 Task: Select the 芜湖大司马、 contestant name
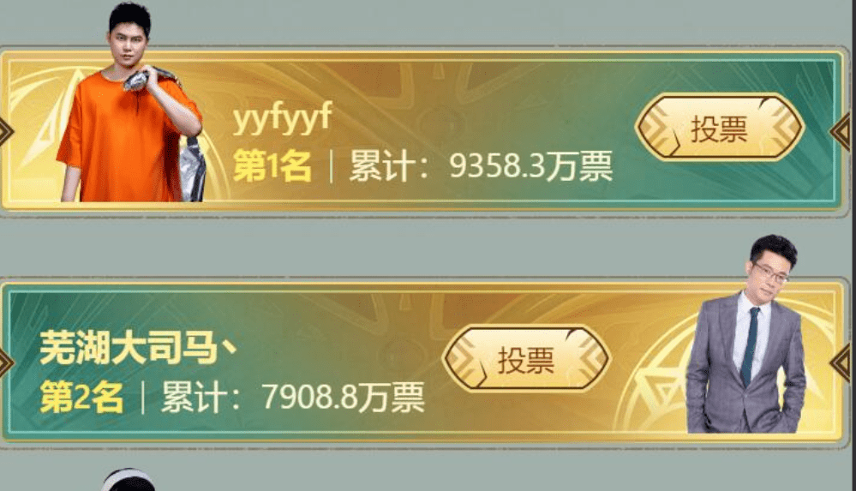coord(138,349)
